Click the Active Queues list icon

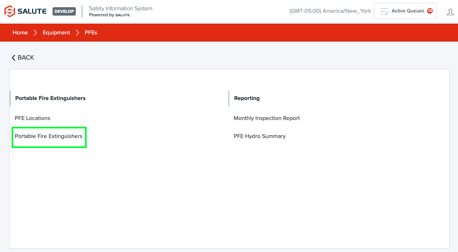384,12
